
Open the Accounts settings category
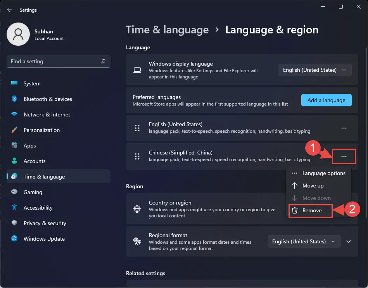59,161
